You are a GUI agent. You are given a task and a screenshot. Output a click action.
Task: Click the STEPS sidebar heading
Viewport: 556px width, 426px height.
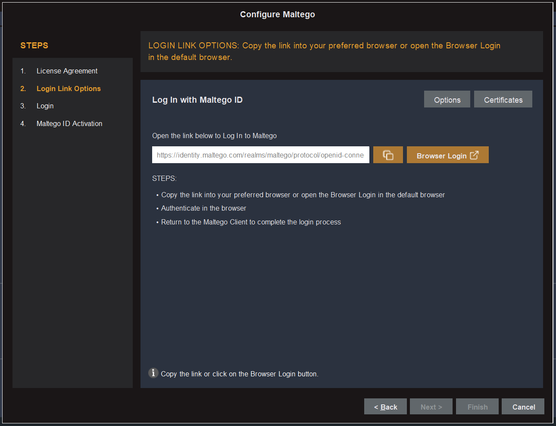34,45
